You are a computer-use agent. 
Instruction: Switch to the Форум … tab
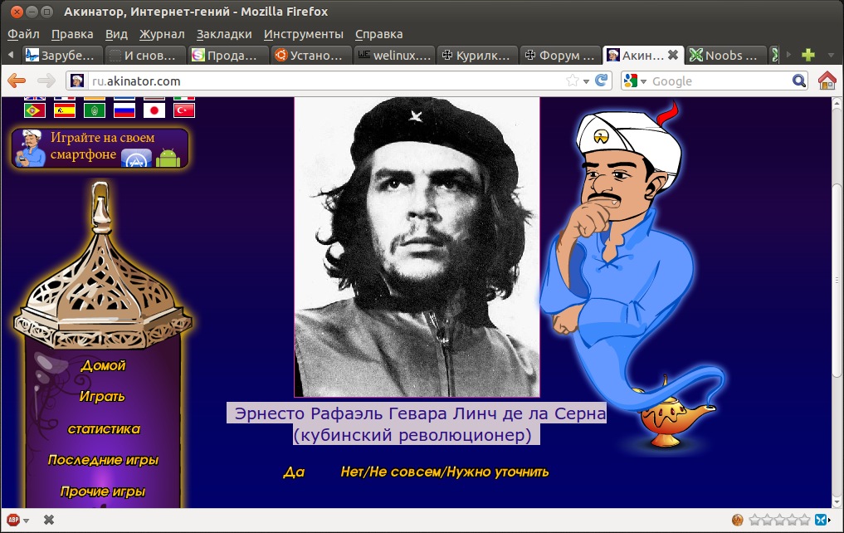click(x=560, y=55)
